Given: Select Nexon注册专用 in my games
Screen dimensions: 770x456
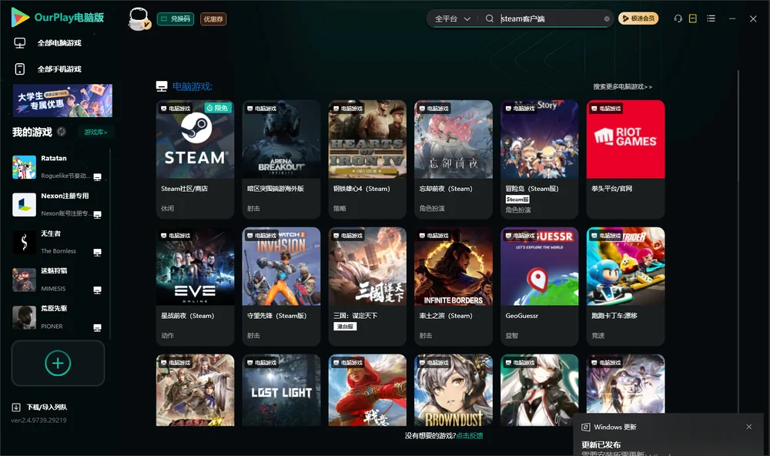Looking at the screenshot, I should tap(58, 204).
